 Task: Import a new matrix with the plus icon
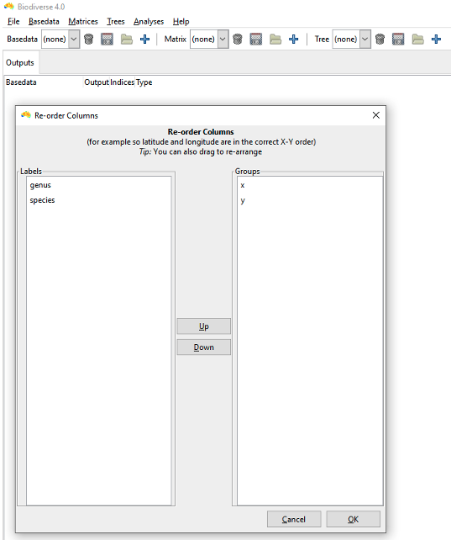tap(294, 39)
